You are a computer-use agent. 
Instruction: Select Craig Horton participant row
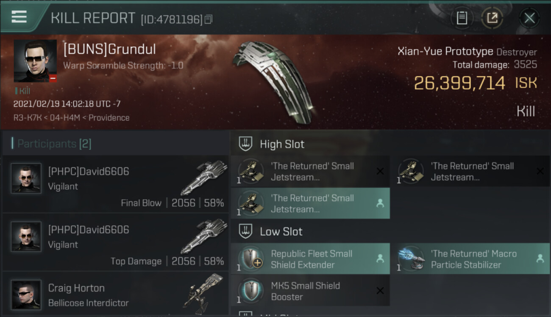(x=115, y=295)
